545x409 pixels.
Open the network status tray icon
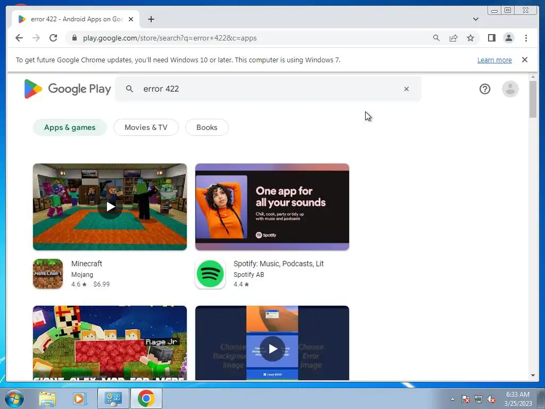pos(478,399)
